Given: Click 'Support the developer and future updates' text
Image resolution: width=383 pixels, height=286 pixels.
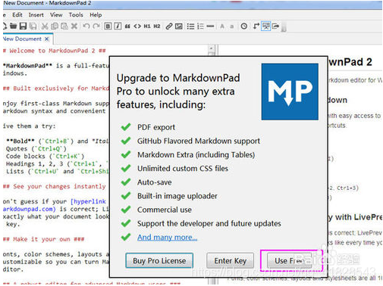Looking at the screenshot, I should tap(209, 223).
